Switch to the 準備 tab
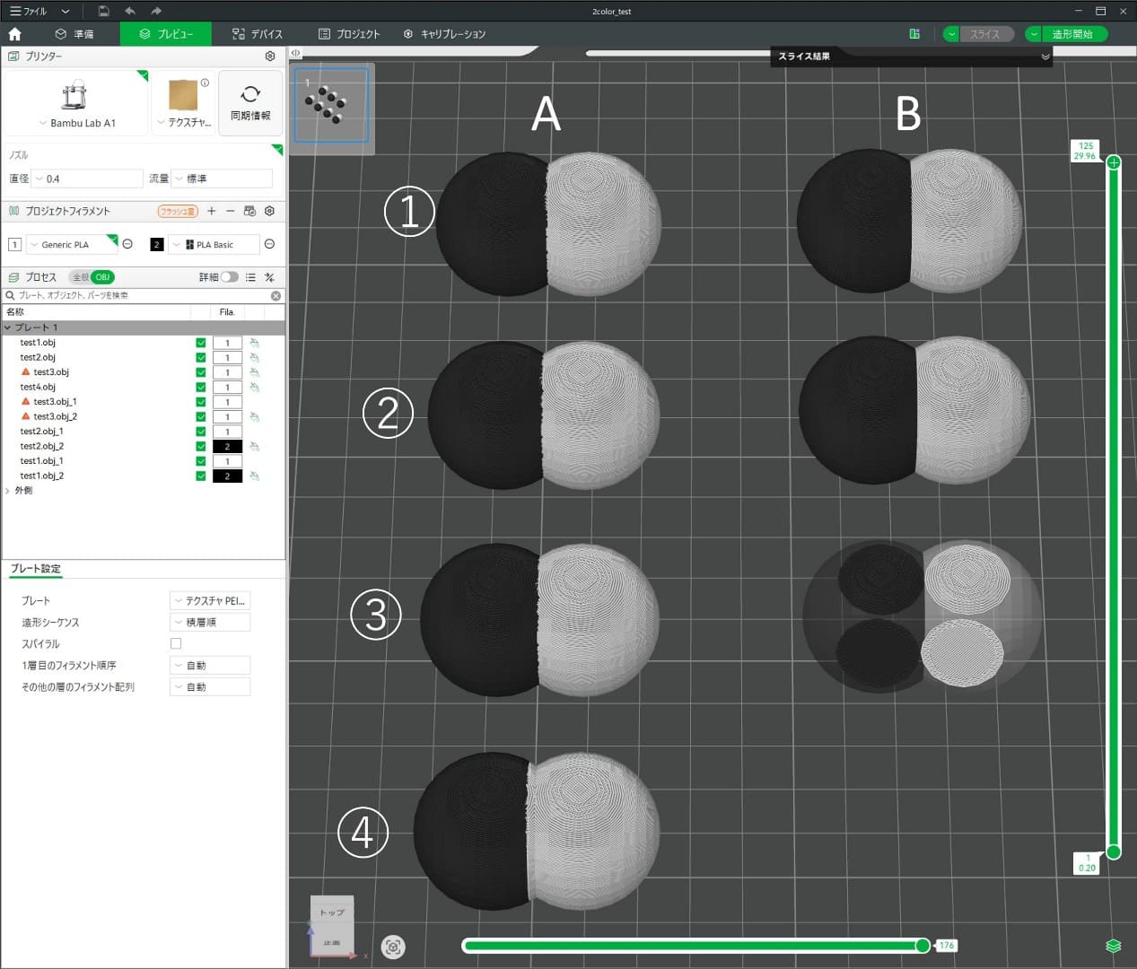Screen dimensions: 1137x969 [74, 34]
